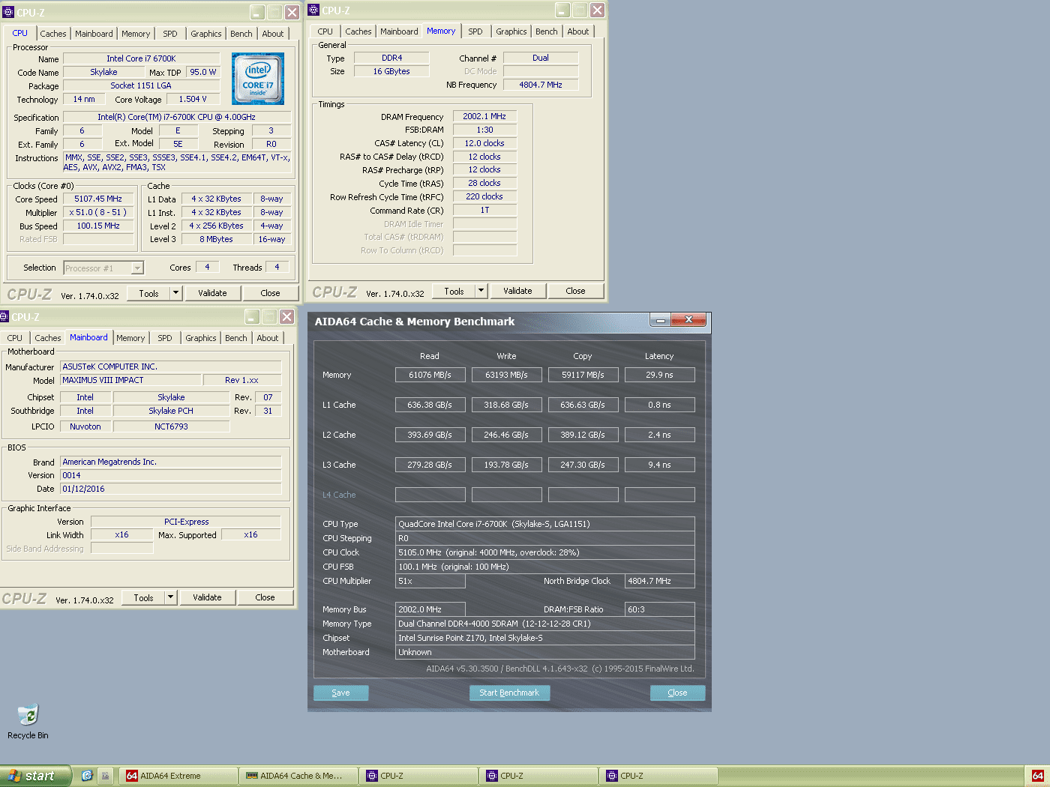Click Close button in the Mainboard window

[265, 597]
